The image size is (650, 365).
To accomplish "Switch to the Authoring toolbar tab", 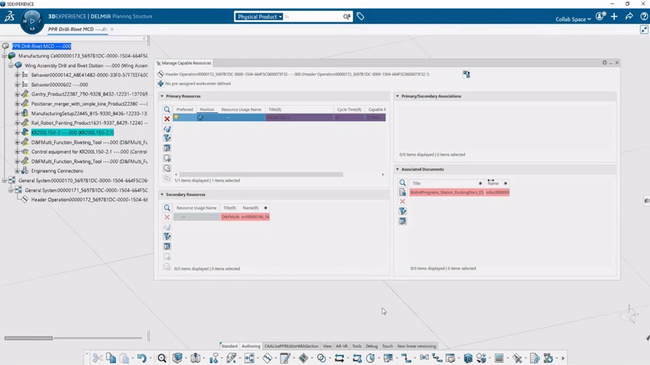I will pos(251,346).
